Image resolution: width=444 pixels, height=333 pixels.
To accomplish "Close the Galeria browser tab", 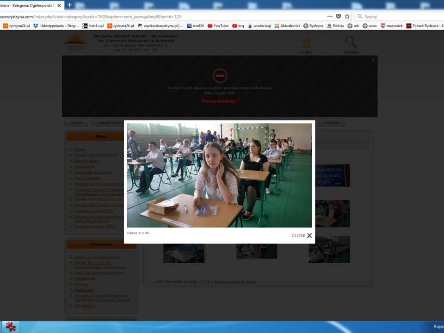I will [59, 5].
